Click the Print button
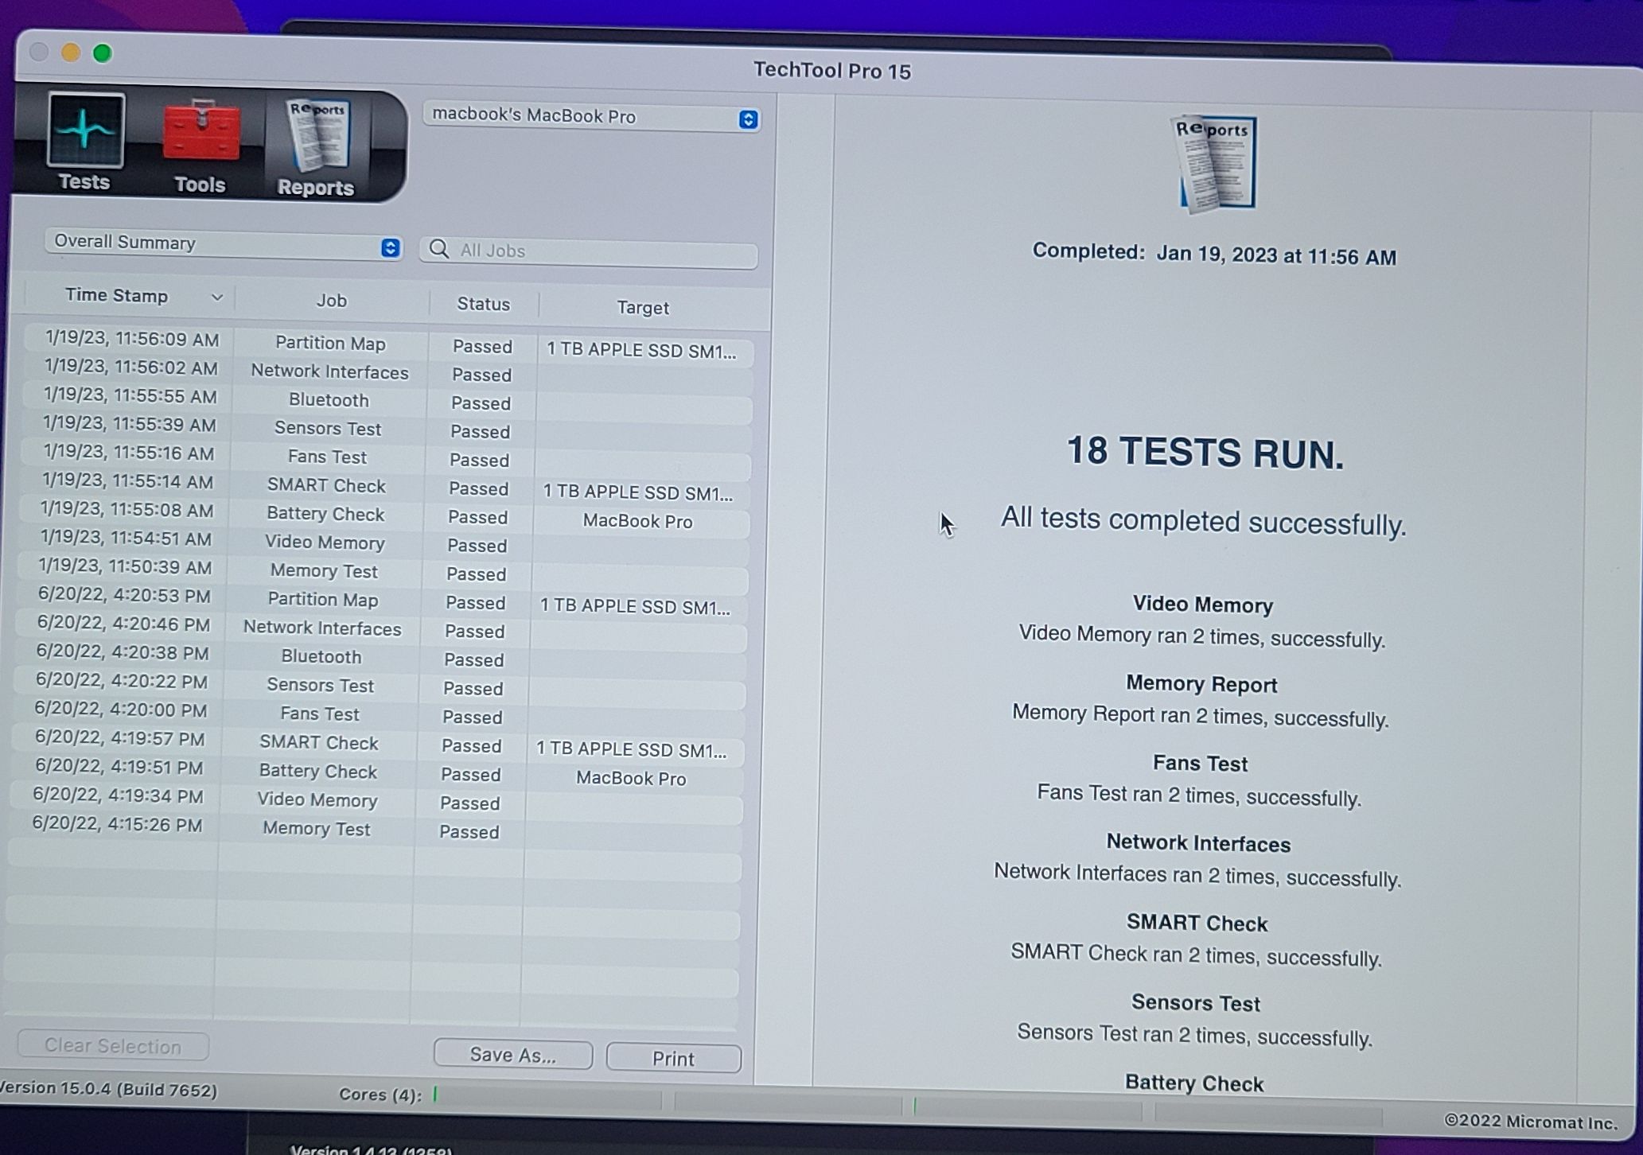 click(x=673, y=1059)
